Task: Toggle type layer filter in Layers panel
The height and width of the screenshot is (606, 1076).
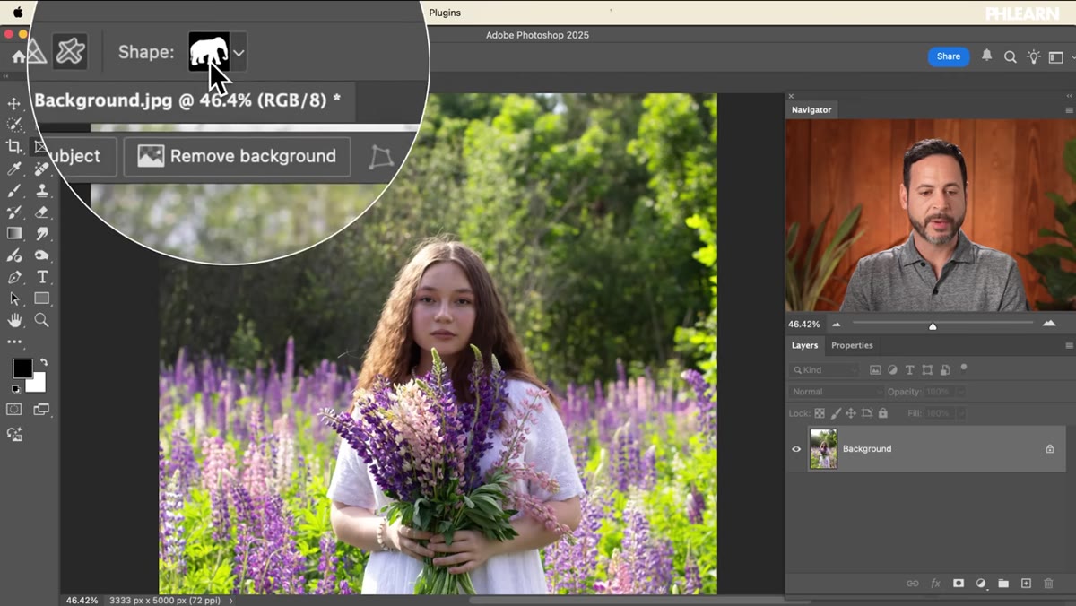Action: (909, 369)
